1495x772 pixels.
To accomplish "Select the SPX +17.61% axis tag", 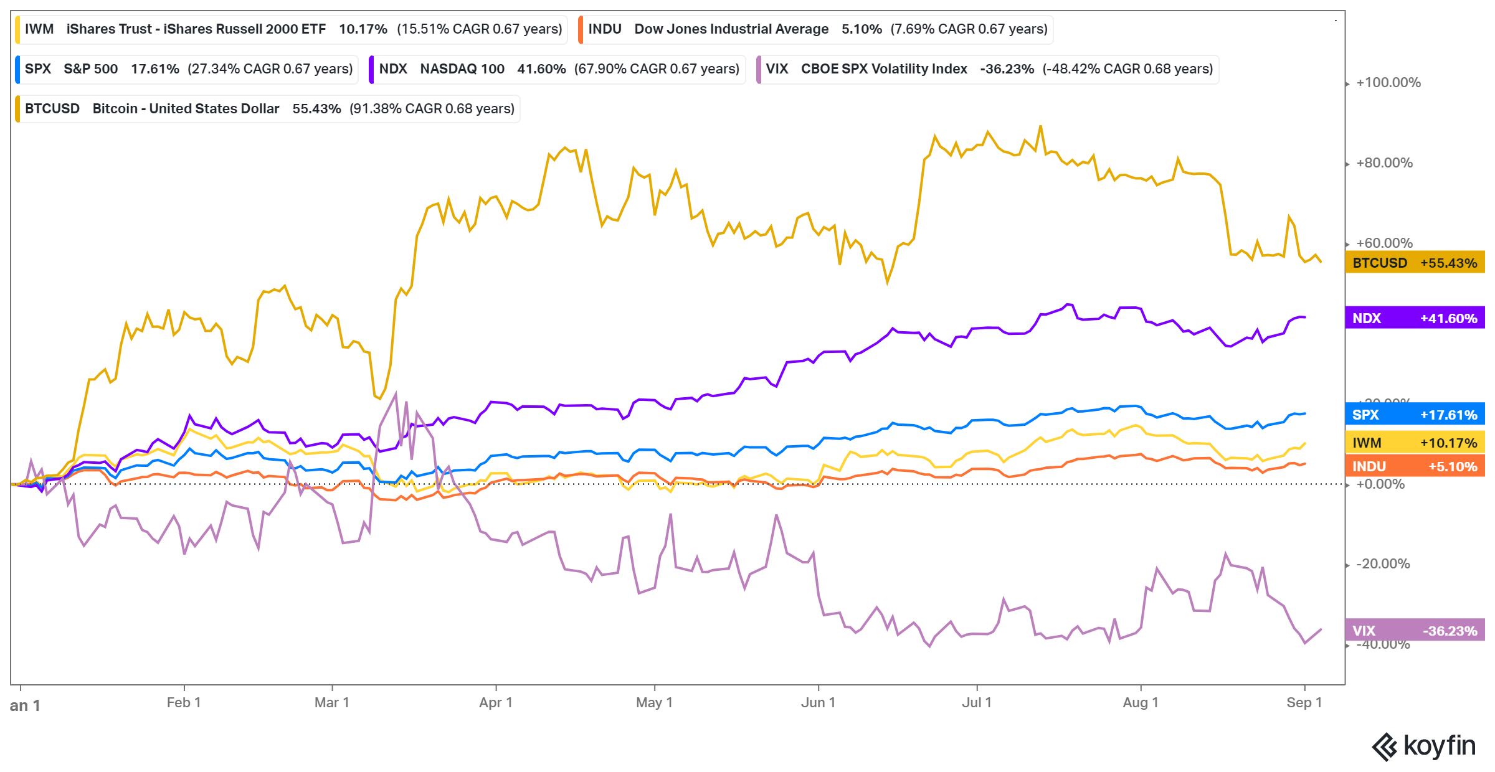I will pyautogui.click(x=1415, y=415).
